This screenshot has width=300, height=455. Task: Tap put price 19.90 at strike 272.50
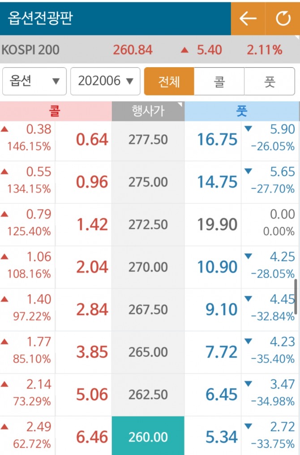pyautogui.click(x=217, y=225)
